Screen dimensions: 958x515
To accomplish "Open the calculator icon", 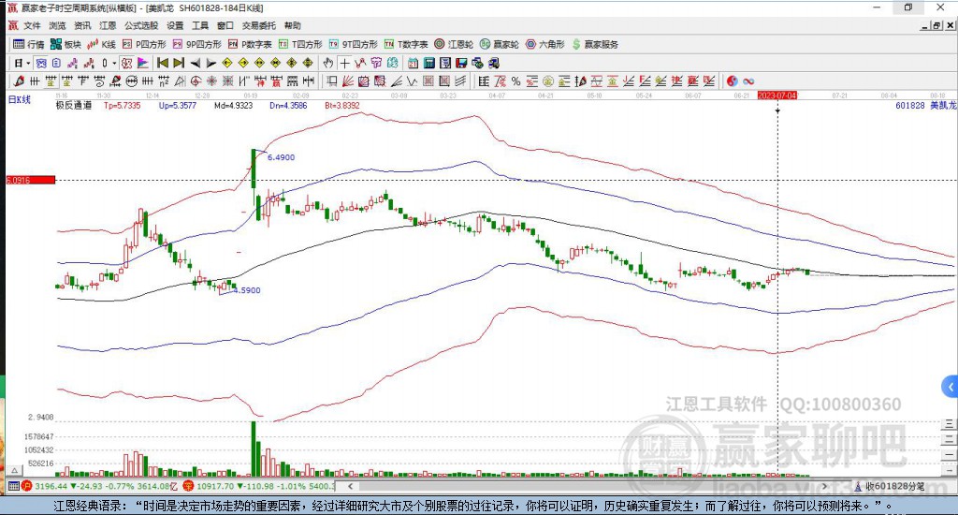I will [x=428, y=63].
